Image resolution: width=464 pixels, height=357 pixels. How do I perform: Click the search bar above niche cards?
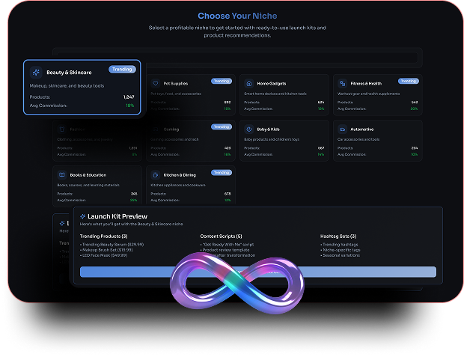coord(236,57)
